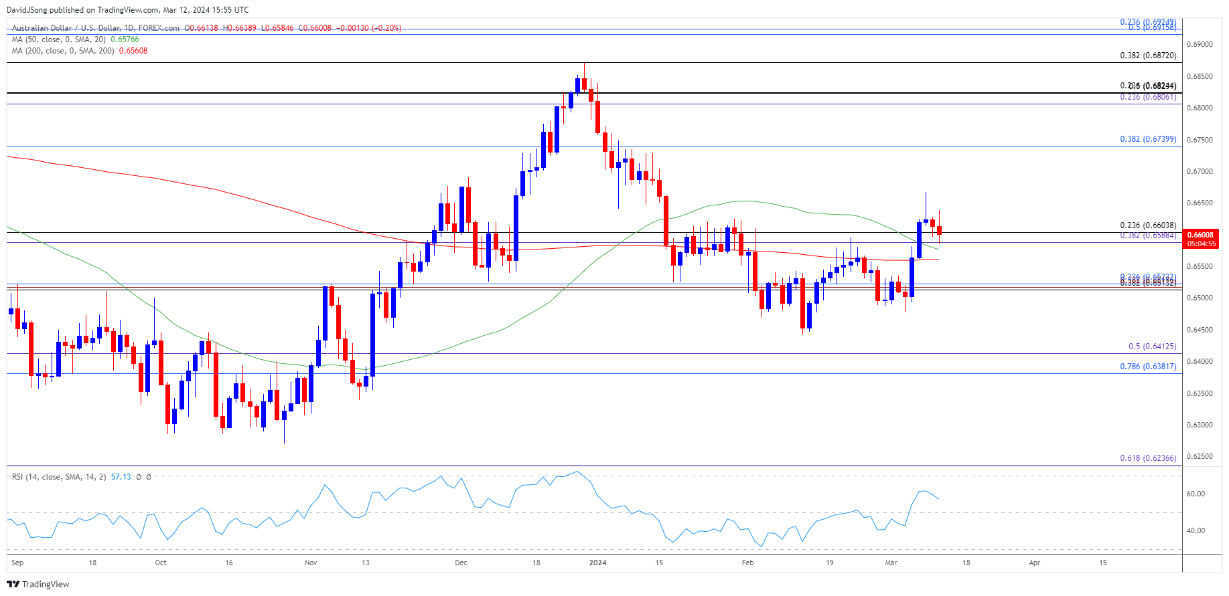Click the Dec label on the time axis
1229x596 pixels.
click(461, 563)
